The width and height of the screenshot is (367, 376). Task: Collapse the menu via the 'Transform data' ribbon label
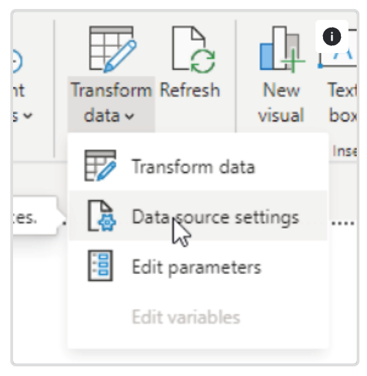point(111,103)
